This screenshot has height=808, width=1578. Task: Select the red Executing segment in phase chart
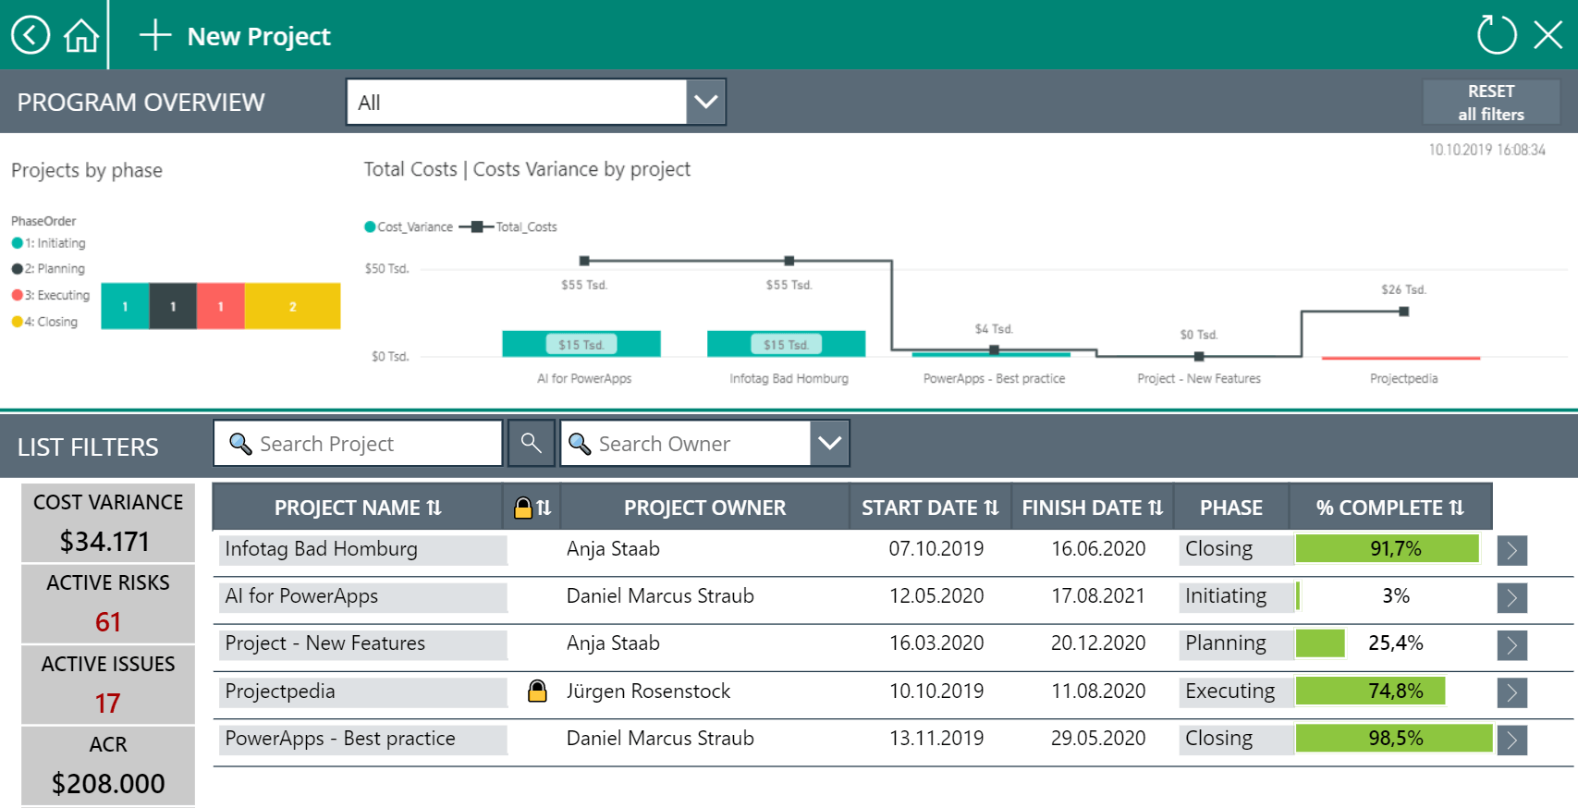(221, 306)
